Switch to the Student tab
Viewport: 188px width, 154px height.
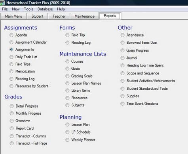pyautogui.click(x=37, y=16)
